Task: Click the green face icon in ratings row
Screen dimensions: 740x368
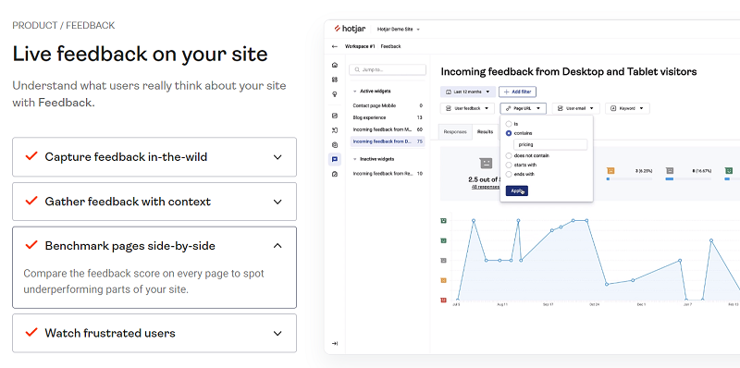Action: [x=728, y=170]
